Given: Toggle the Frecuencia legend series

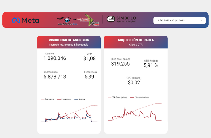Looking at the screenshot, I should point(48,99).
